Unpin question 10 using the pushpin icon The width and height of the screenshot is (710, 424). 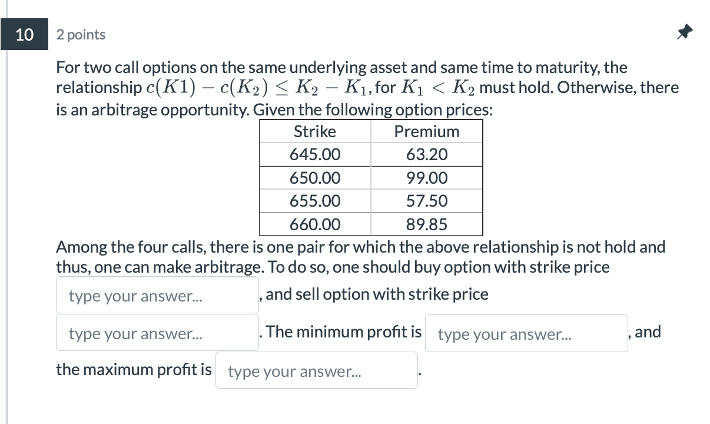coord(684,32)
